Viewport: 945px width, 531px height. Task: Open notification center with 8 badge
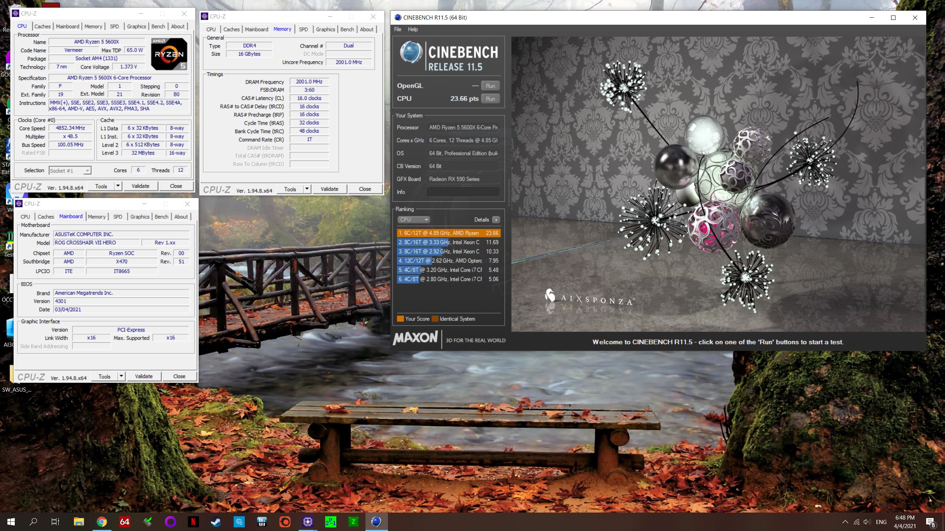[x=930, y=522]
